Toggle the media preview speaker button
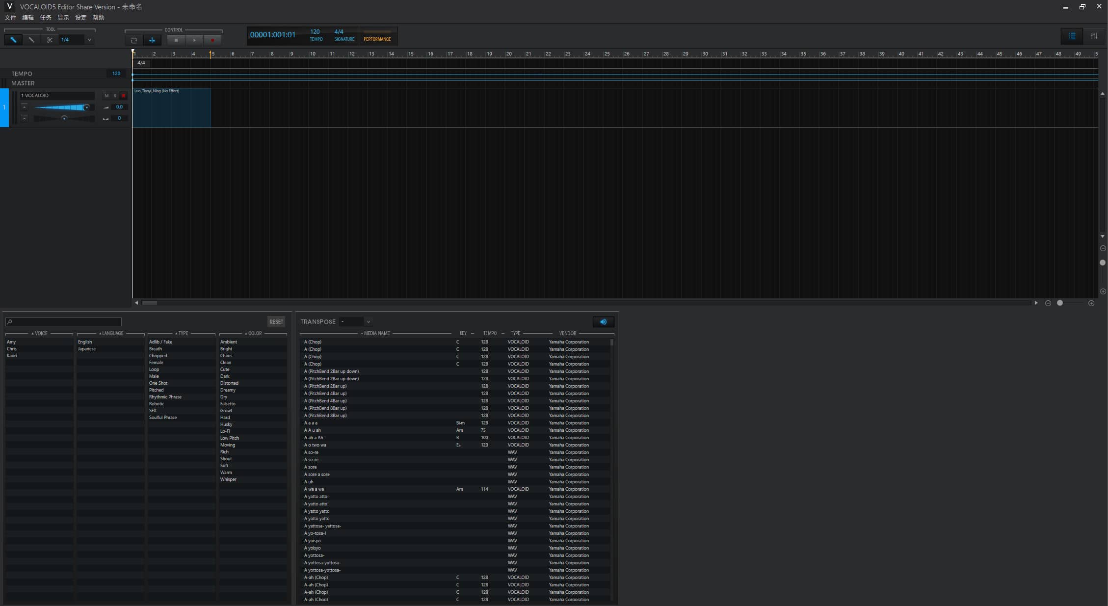The width and height of the screenshot is (1108, 606). coord(603,322)
